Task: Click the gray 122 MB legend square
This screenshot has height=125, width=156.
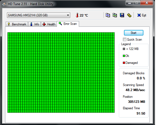Action: 124,49
